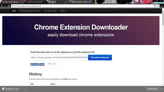Toggle the bookmark star icon
This screenshot has width=164, height=92.
pos(158,6)
